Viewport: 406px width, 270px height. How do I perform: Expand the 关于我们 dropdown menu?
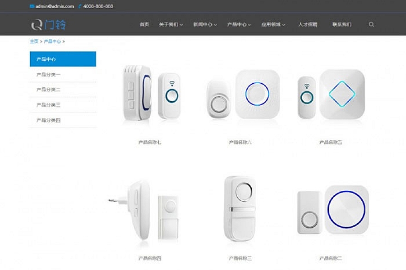click(x=171, y=25)
